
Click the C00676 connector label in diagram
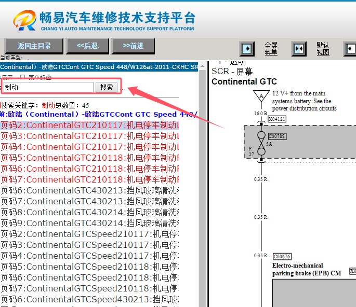click(x=282, y=257)
